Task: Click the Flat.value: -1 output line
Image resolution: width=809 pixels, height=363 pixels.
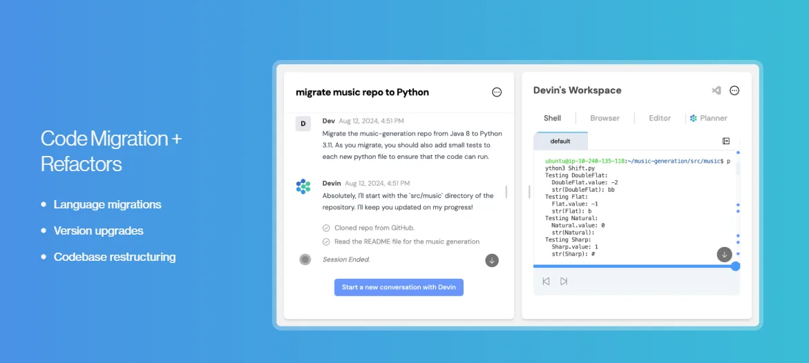Action: pyautogui.click(x=575, y=204)
